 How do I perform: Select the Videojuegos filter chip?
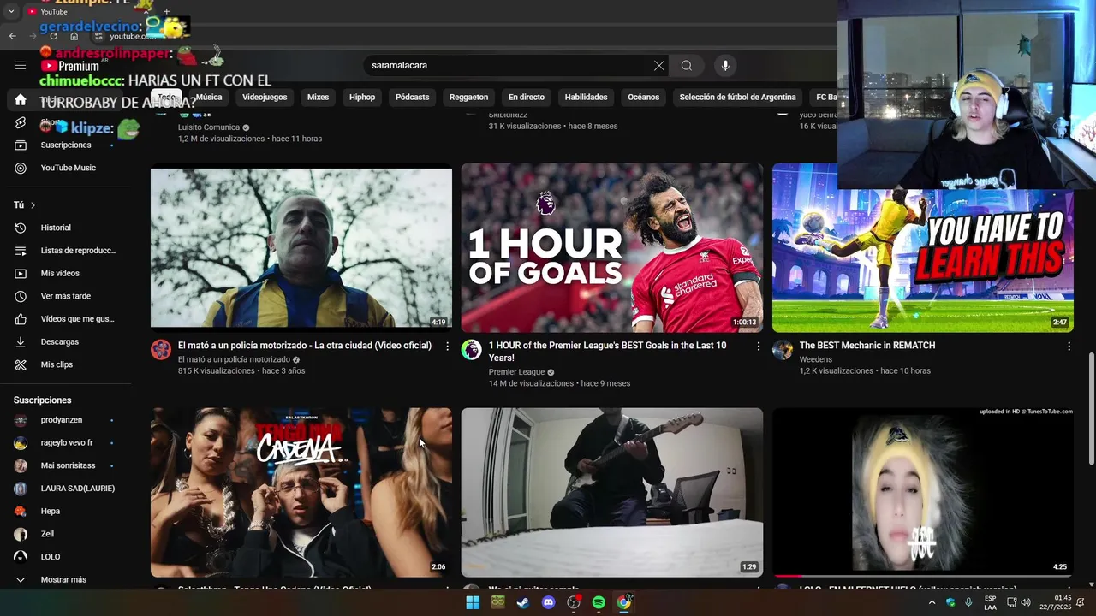(x=265, y=97)
